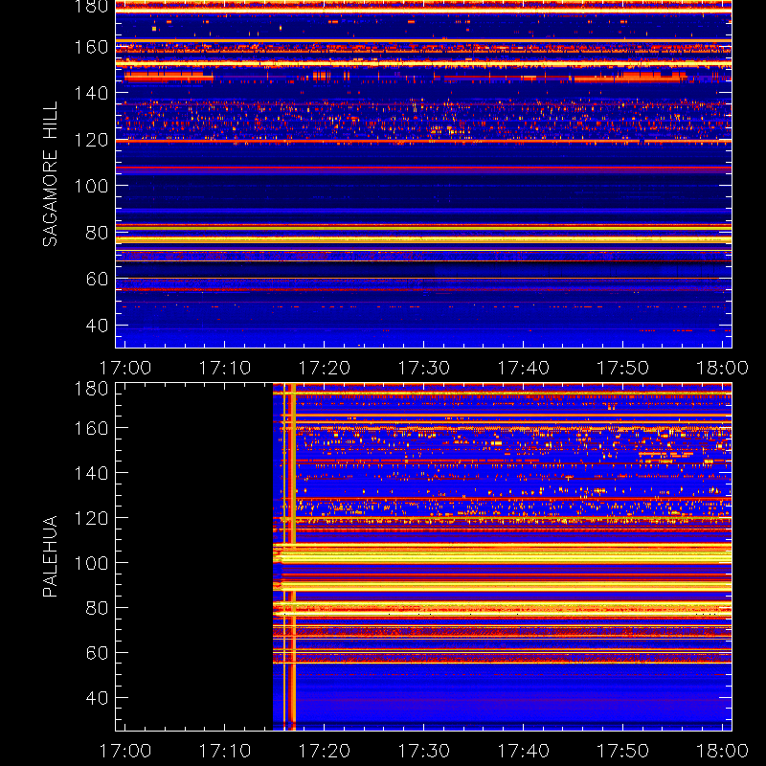Select the 60 frequency label on Sagamore Hill plot
Screen dimensions: 766x766
(x=97, y=279)
